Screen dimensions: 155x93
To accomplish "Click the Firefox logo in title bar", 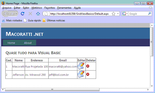I will pos(3,3).
